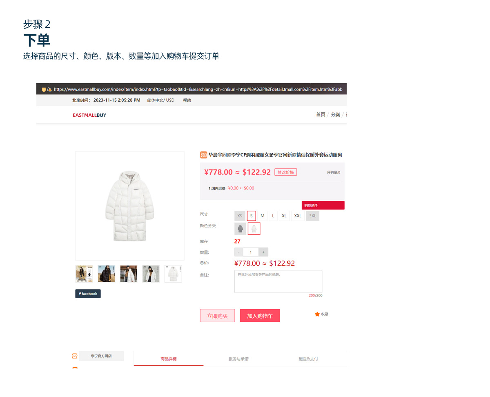Open the 购物助手 shopping assistant panel
The width and height of the screenshot is (490, 397).
(x=323, y=205)
